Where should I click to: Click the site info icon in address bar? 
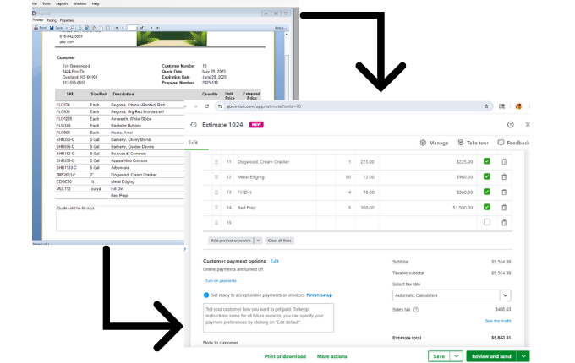click(220, 106)
